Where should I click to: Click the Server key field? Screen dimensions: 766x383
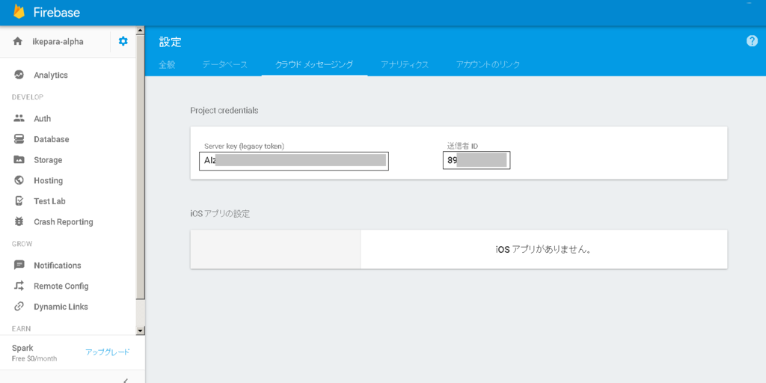click(x=294, y=161)
